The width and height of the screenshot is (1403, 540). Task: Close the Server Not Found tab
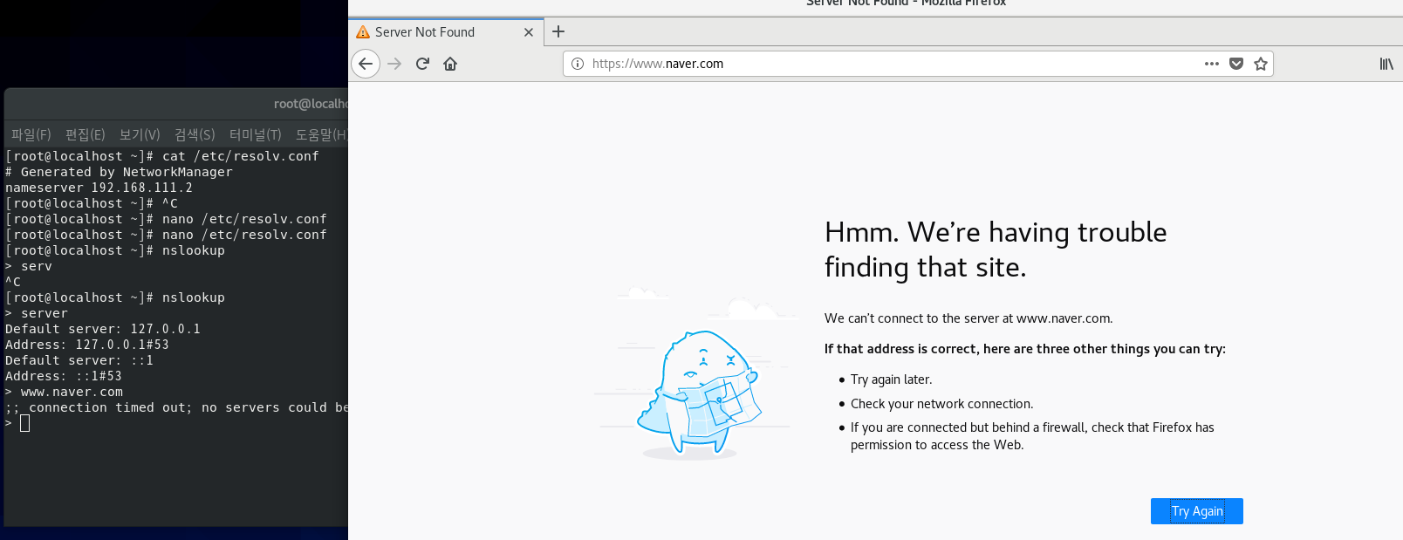pos(529,32)
